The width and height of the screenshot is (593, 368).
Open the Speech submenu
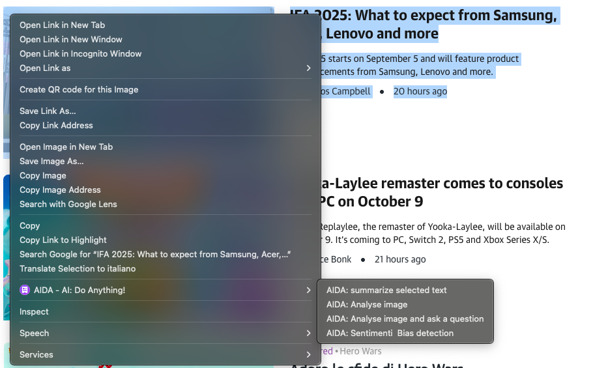pos(166,333)
